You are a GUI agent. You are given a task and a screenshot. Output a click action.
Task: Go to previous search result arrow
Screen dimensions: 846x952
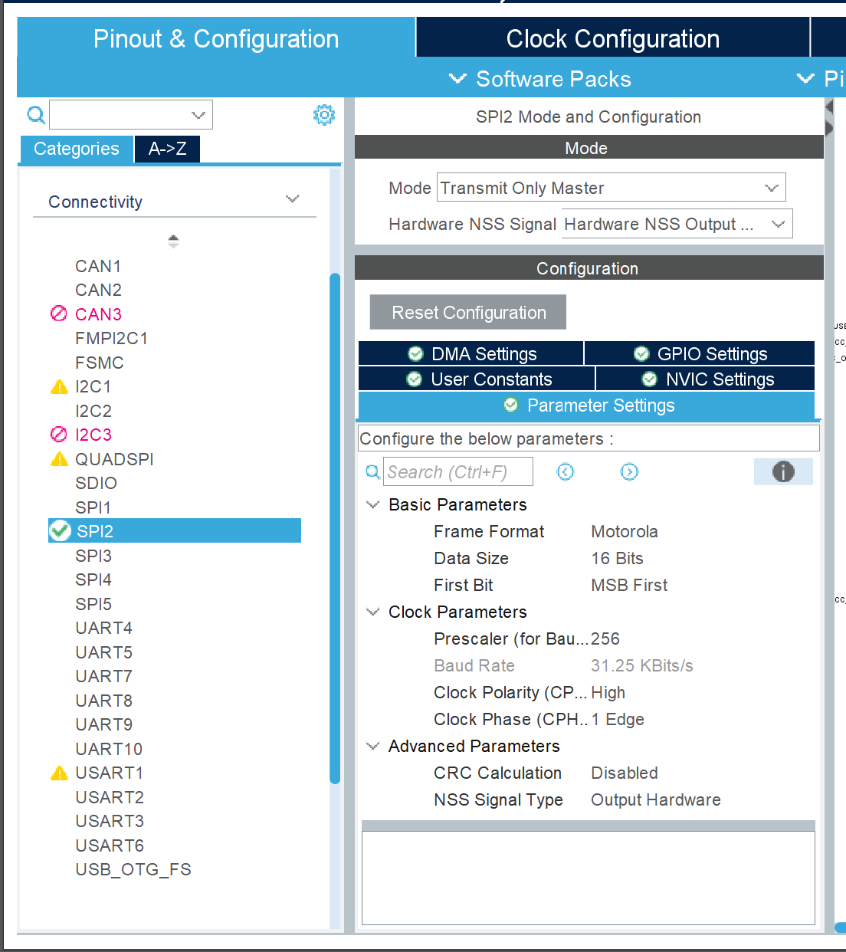click(566, 472)
